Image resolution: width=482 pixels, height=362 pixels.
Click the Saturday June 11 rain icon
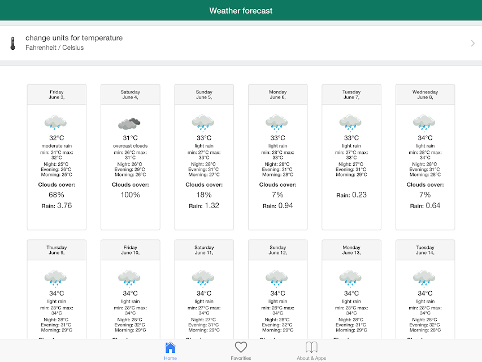203,278
